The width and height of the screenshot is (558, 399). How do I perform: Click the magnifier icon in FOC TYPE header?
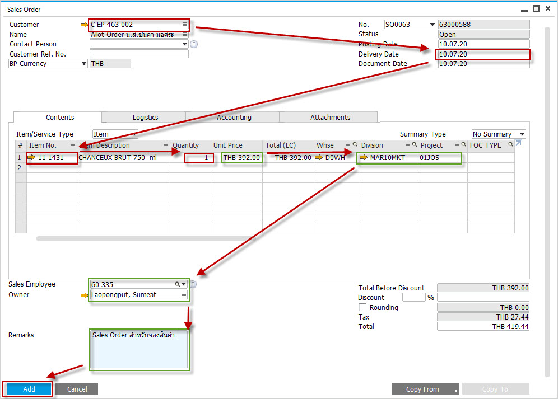[x=511, y=144]
